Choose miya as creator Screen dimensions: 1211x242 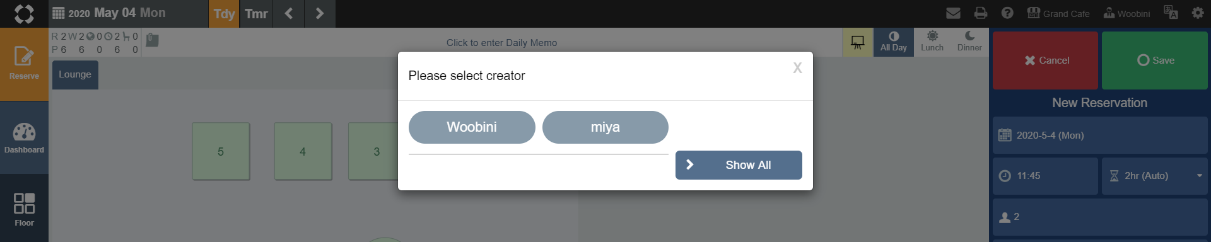coord(605,127)
